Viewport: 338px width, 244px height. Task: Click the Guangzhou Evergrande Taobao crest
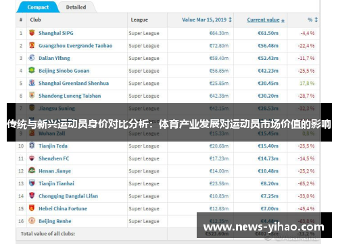click(32, 45)
